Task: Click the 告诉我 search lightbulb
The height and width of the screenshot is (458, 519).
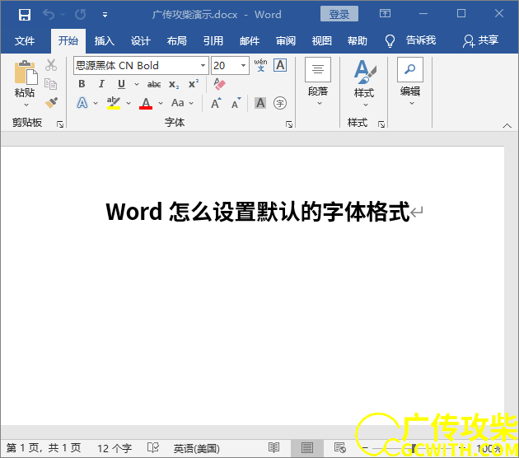Action: (x=390, y=41)
